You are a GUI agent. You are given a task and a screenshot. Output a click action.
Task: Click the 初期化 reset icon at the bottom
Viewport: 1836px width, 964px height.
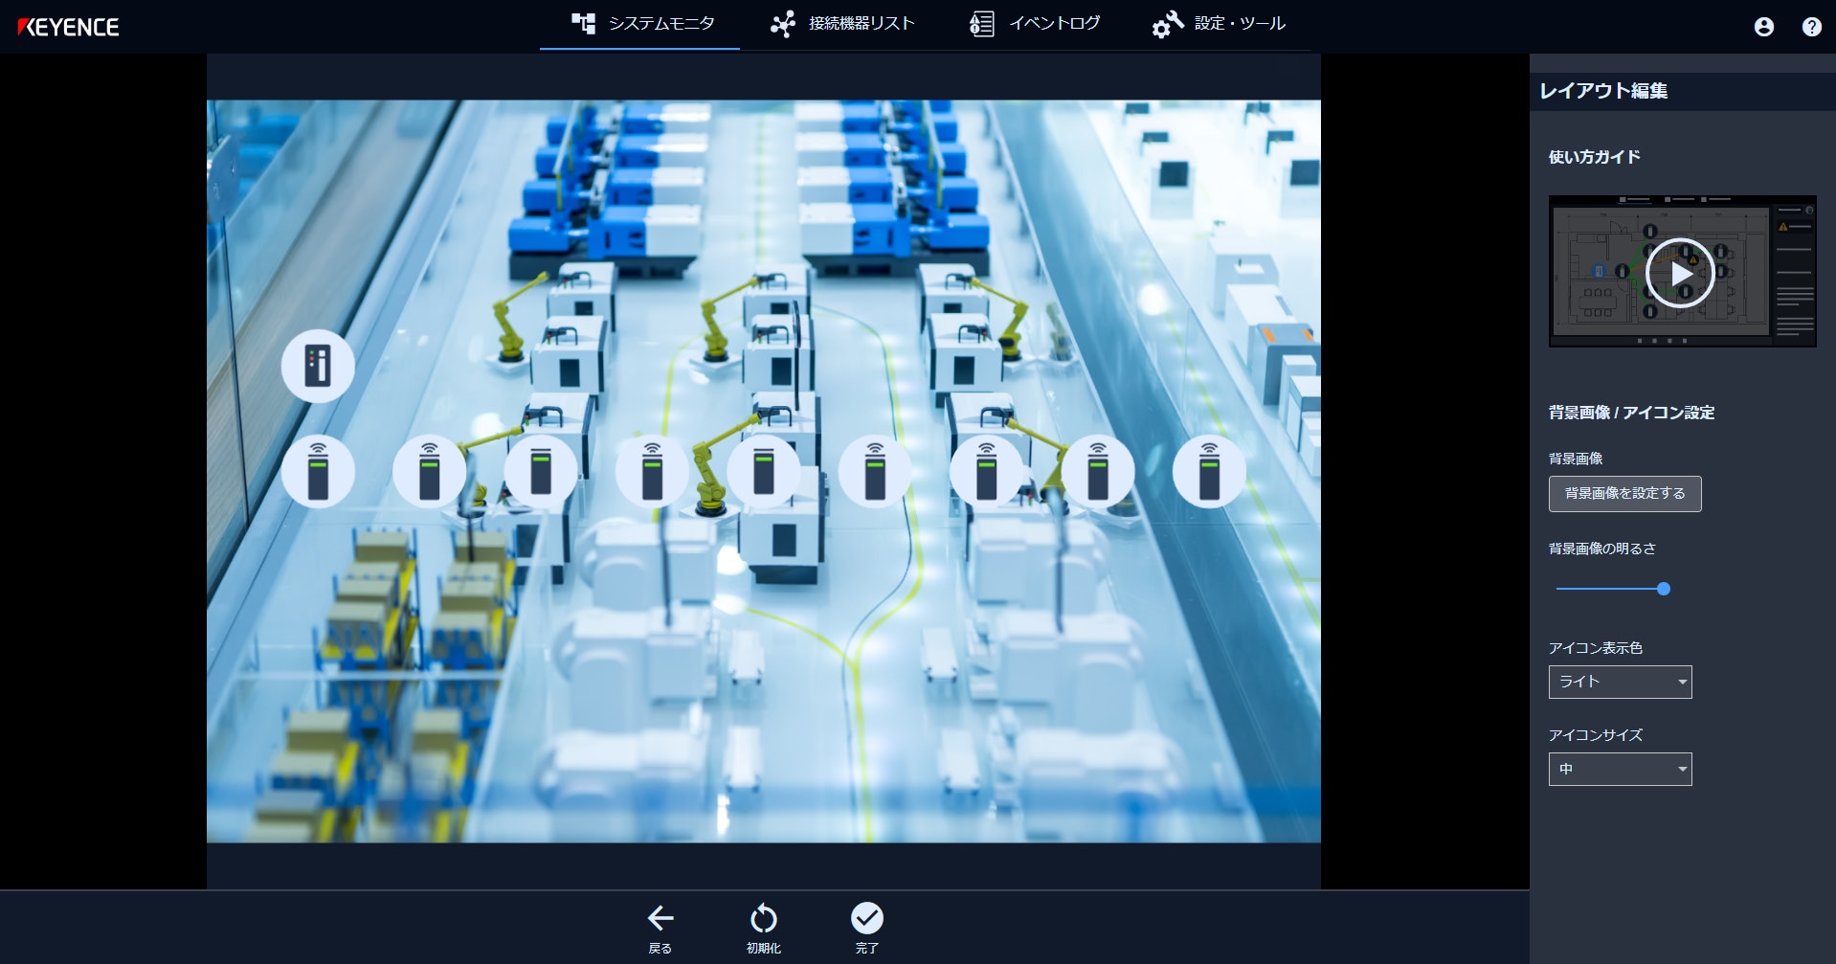(x=763, y=917)
